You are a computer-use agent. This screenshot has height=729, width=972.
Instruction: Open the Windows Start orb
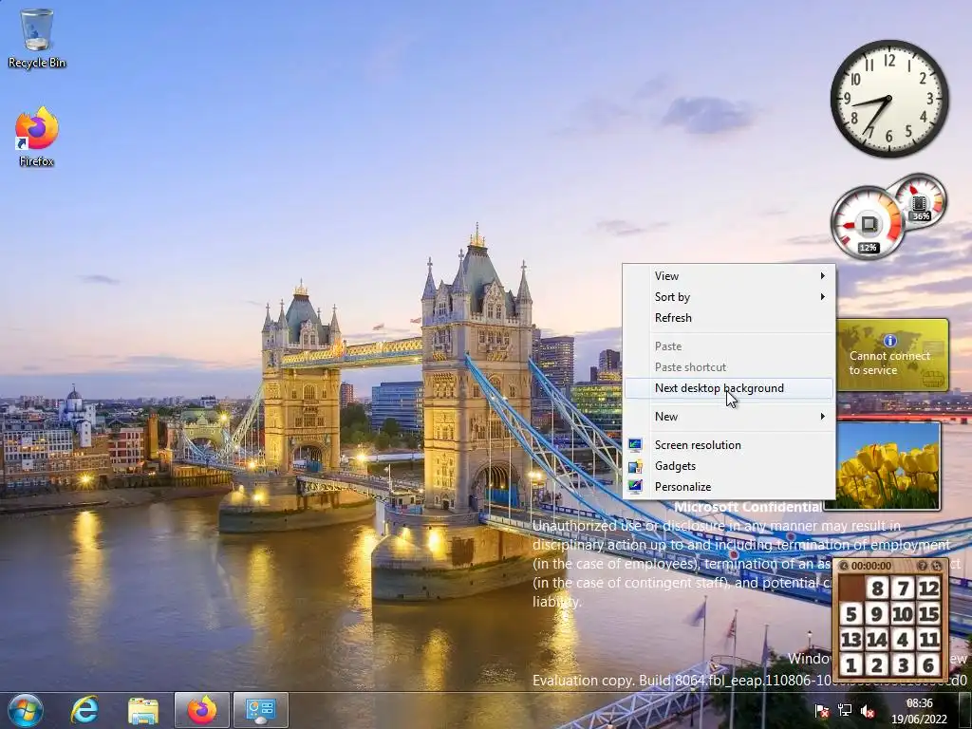coord(26,710)
